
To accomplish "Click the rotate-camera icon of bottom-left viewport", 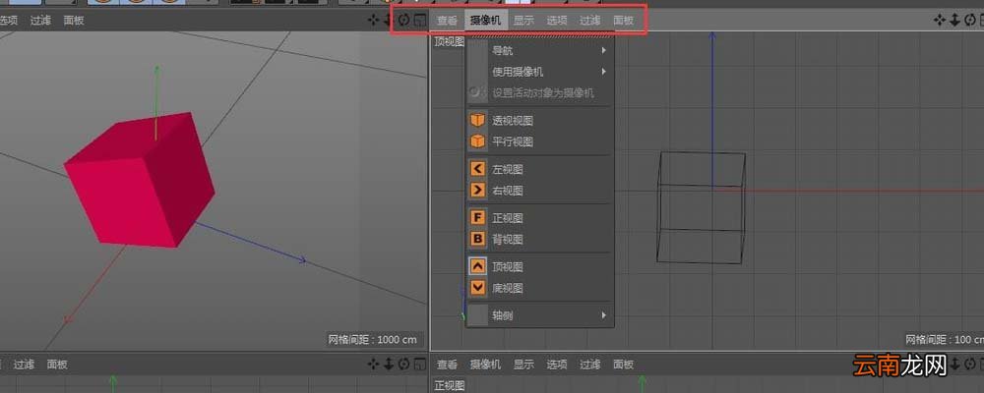I will (404, 364).
